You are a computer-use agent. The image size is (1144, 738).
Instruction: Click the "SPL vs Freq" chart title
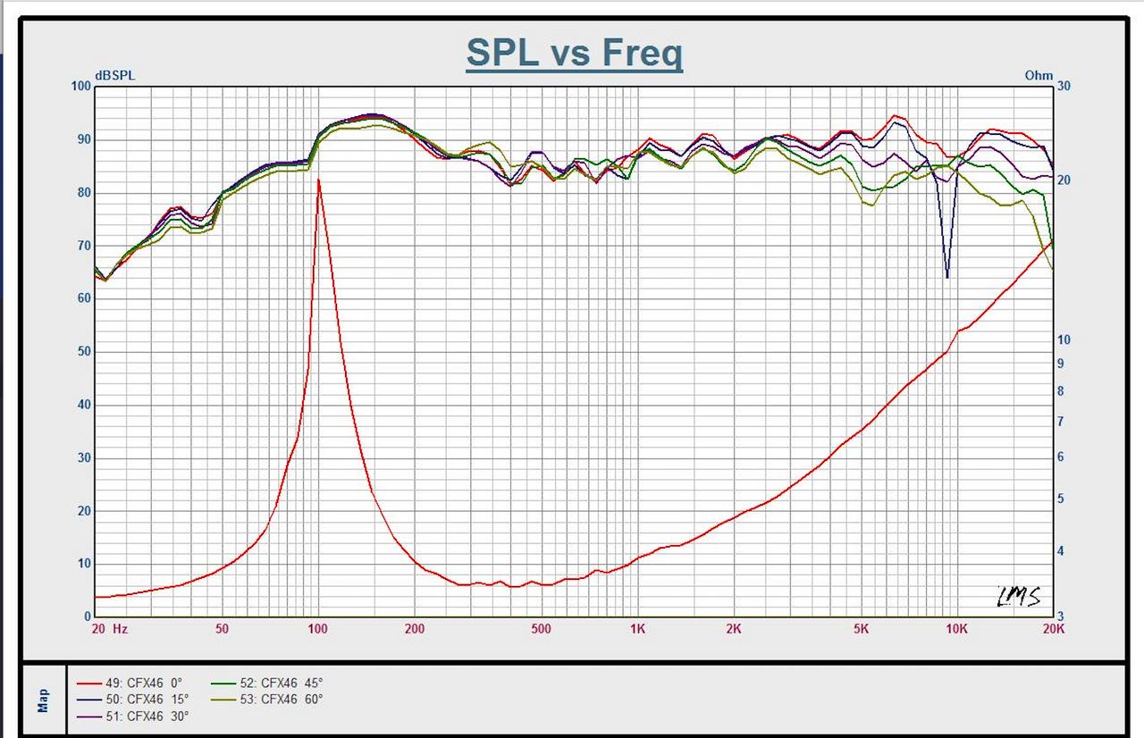(x=574, y=53)
